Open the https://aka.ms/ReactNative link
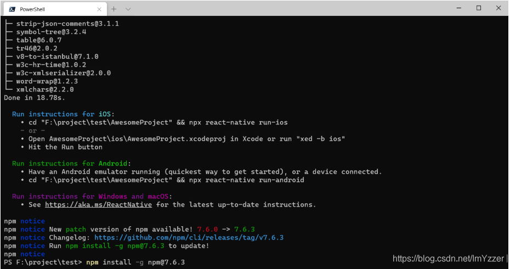The height and width of the screenshot is (269, 510). (98, 205)
